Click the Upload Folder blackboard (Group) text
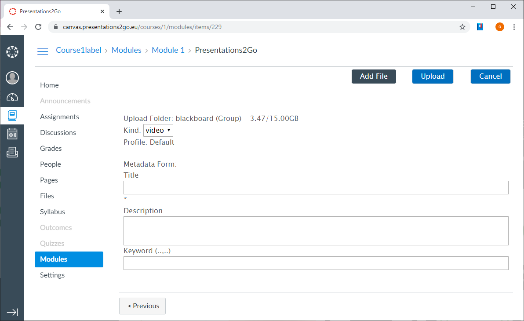This screenshot has height=321, width=524. point(211,118)
